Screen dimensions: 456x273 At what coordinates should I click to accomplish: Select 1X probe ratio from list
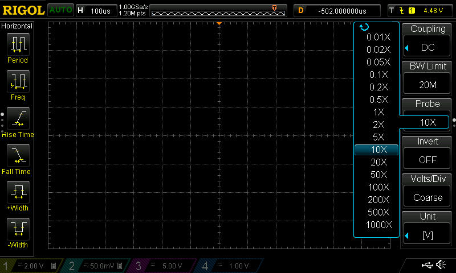click(x=378, y=112)
